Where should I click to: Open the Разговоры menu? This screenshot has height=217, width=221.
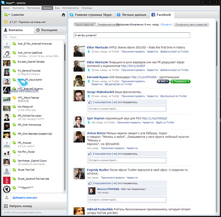coord(33,8)
